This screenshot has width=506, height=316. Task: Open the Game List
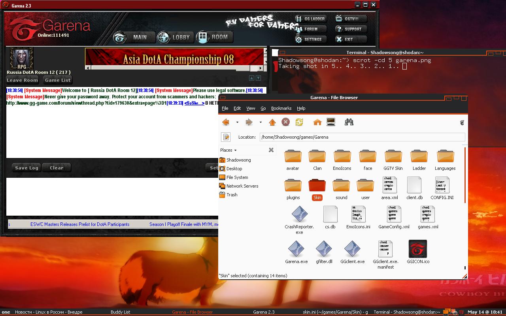click(x=58, y=80)
